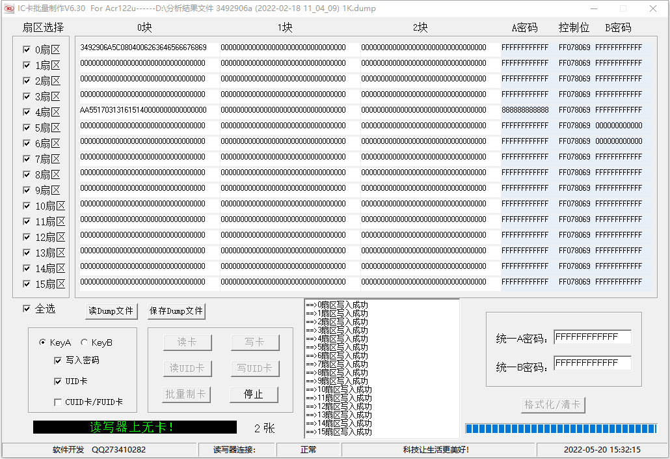Screen dimensions: 670x459
Task: Click the write log output list
Action: tap(381, 368)
